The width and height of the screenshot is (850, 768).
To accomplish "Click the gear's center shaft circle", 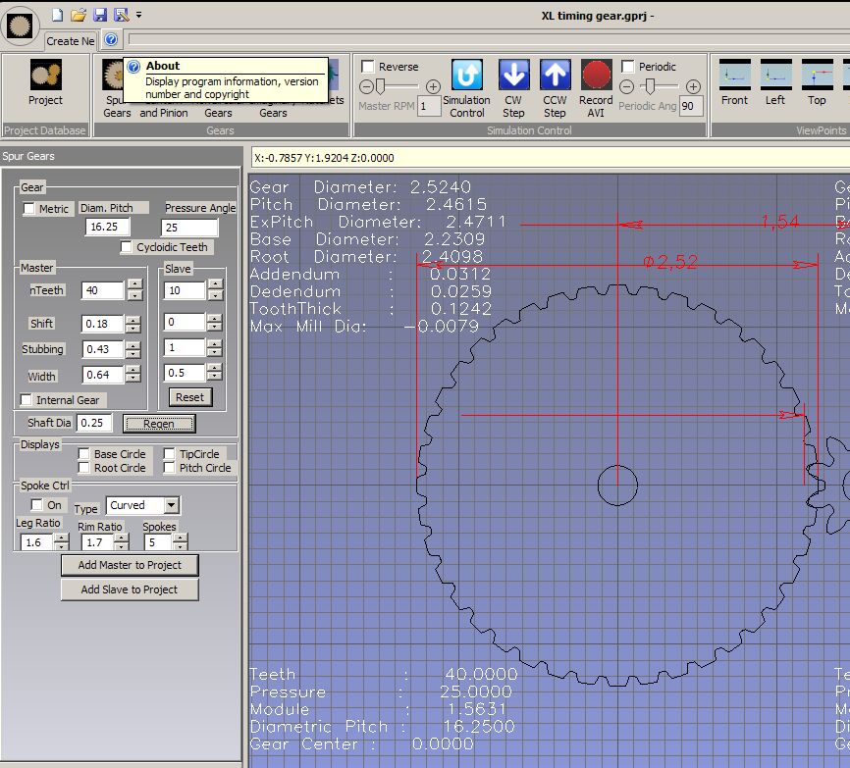I will 617,486.
